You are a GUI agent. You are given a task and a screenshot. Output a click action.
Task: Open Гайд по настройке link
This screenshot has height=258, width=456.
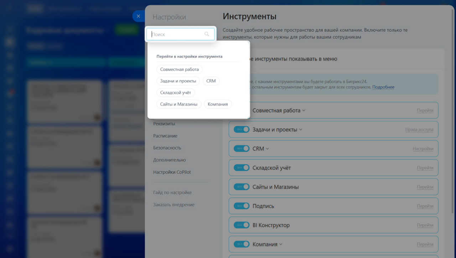pos(172,193)
